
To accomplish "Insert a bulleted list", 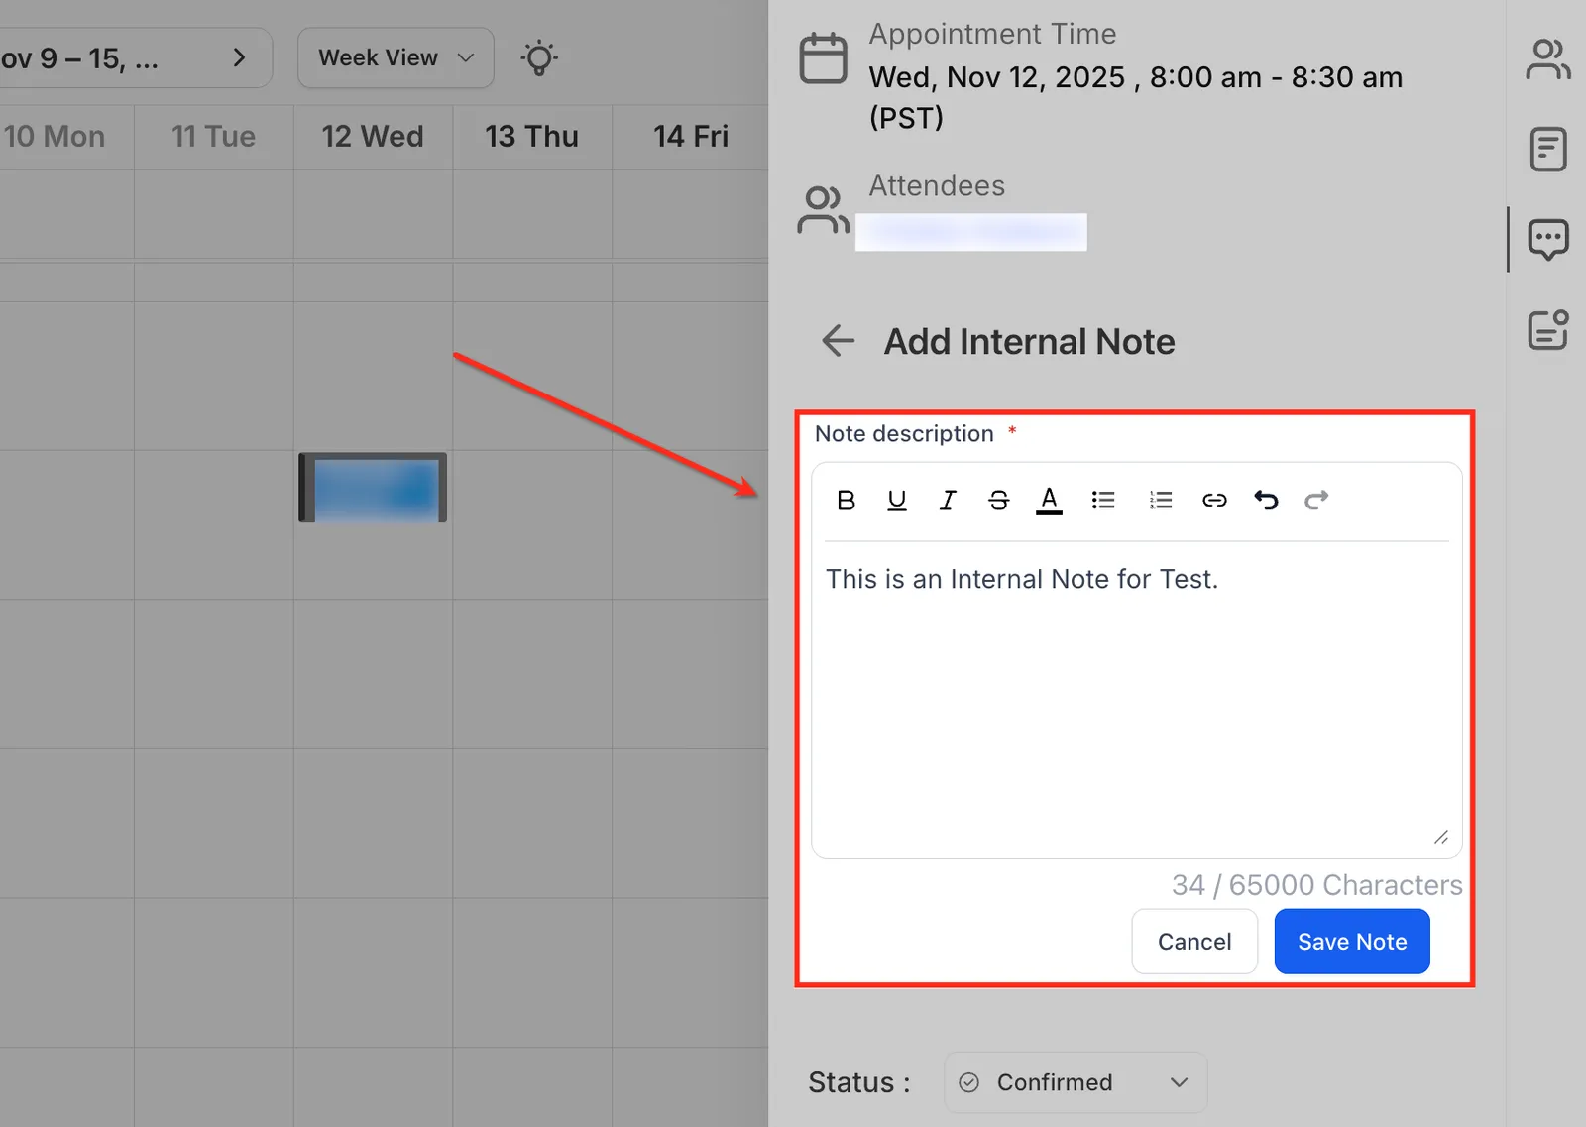I will coord(1103,501).
